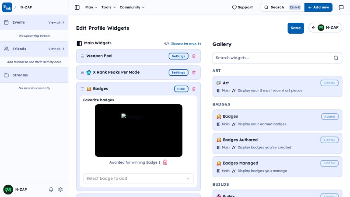Click 'Display your earned badges' description
The image size is (350, 197).
click(x=262, y=124)
